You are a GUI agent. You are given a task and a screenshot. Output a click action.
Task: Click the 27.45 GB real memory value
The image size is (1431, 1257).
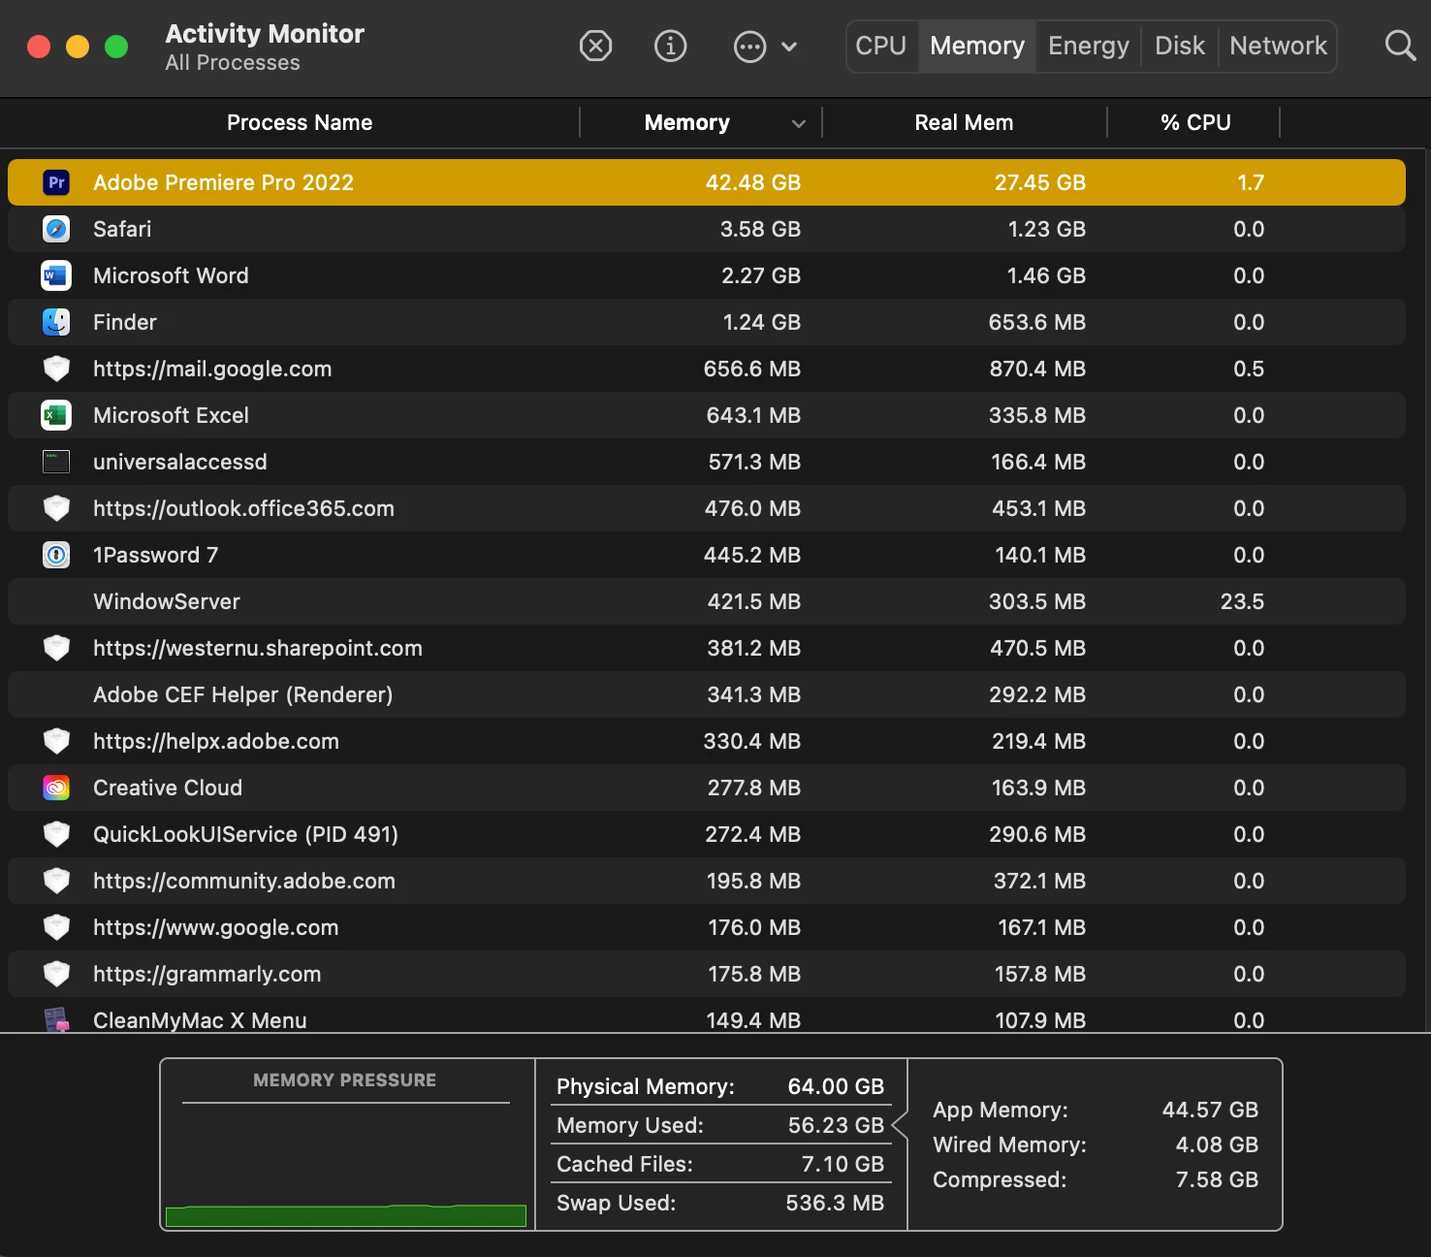pos(1039,182)
